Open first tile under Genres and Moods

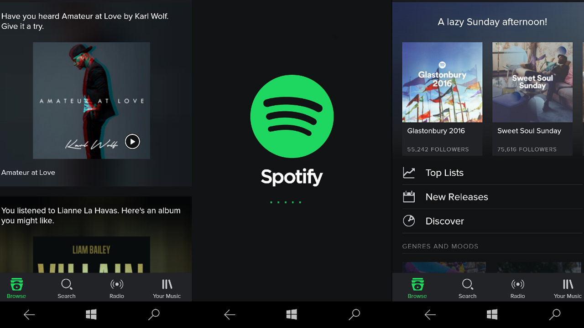pos(443,267)
